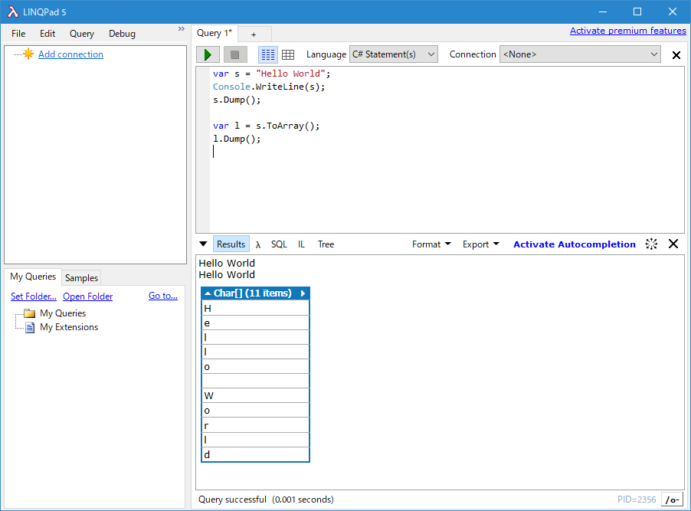691x511 pixels.
Task: Switch results view to IL
Action: [301, 244]
